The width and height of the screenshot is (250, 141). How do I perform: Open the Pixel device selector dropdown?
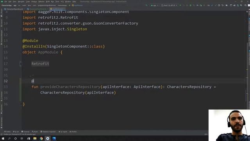[169, 5]
